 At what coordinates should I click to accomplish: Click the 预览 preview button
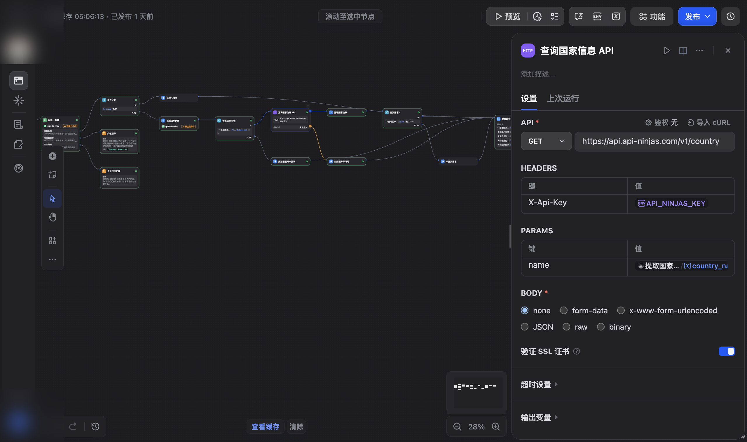(x=507, y=16)
